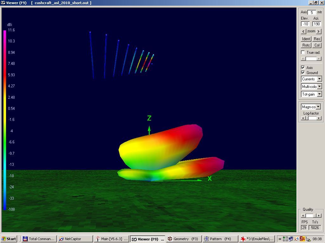Open Total Commander from the taskbar
The image size is (325, 243).
coord(39,239)
